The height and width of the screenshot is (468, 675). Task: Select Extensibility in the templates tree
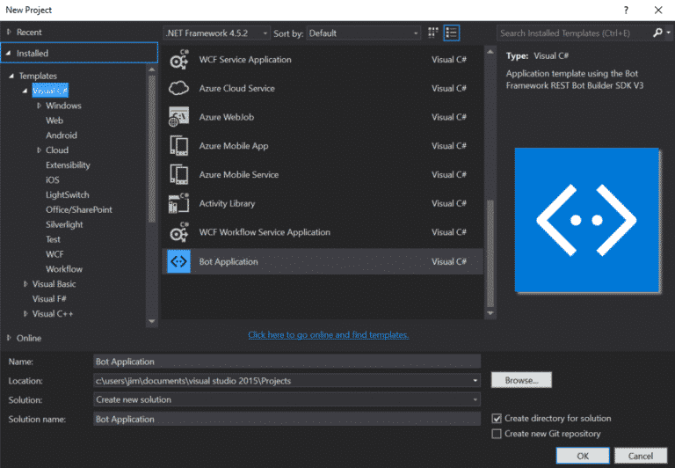click(x=68, y=165)
